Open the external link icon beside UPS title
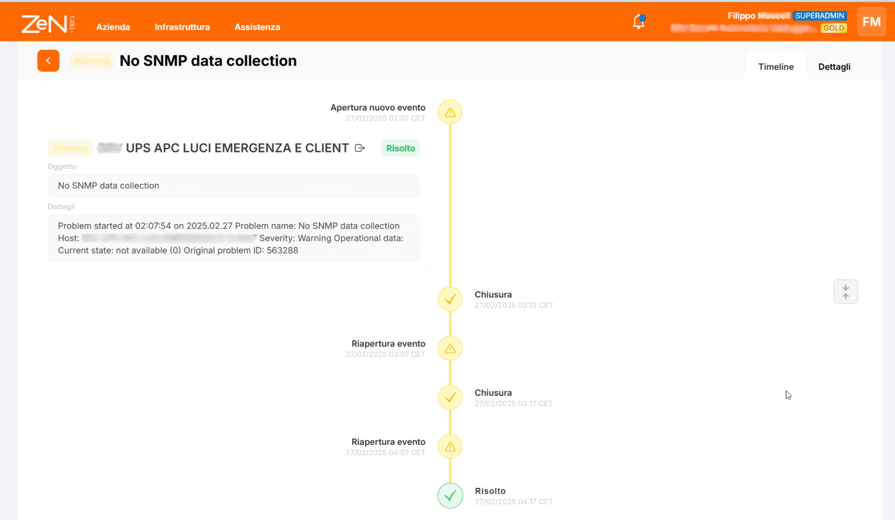Screen dimensions: 895x520 tap(360, 148)
